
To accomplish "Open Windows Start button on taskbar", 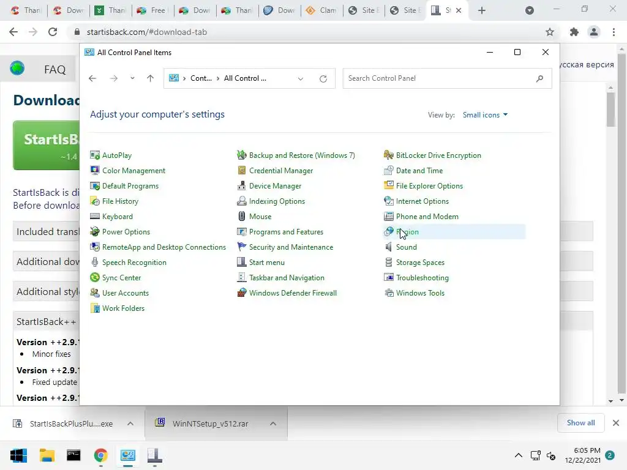I will [18, 455].
